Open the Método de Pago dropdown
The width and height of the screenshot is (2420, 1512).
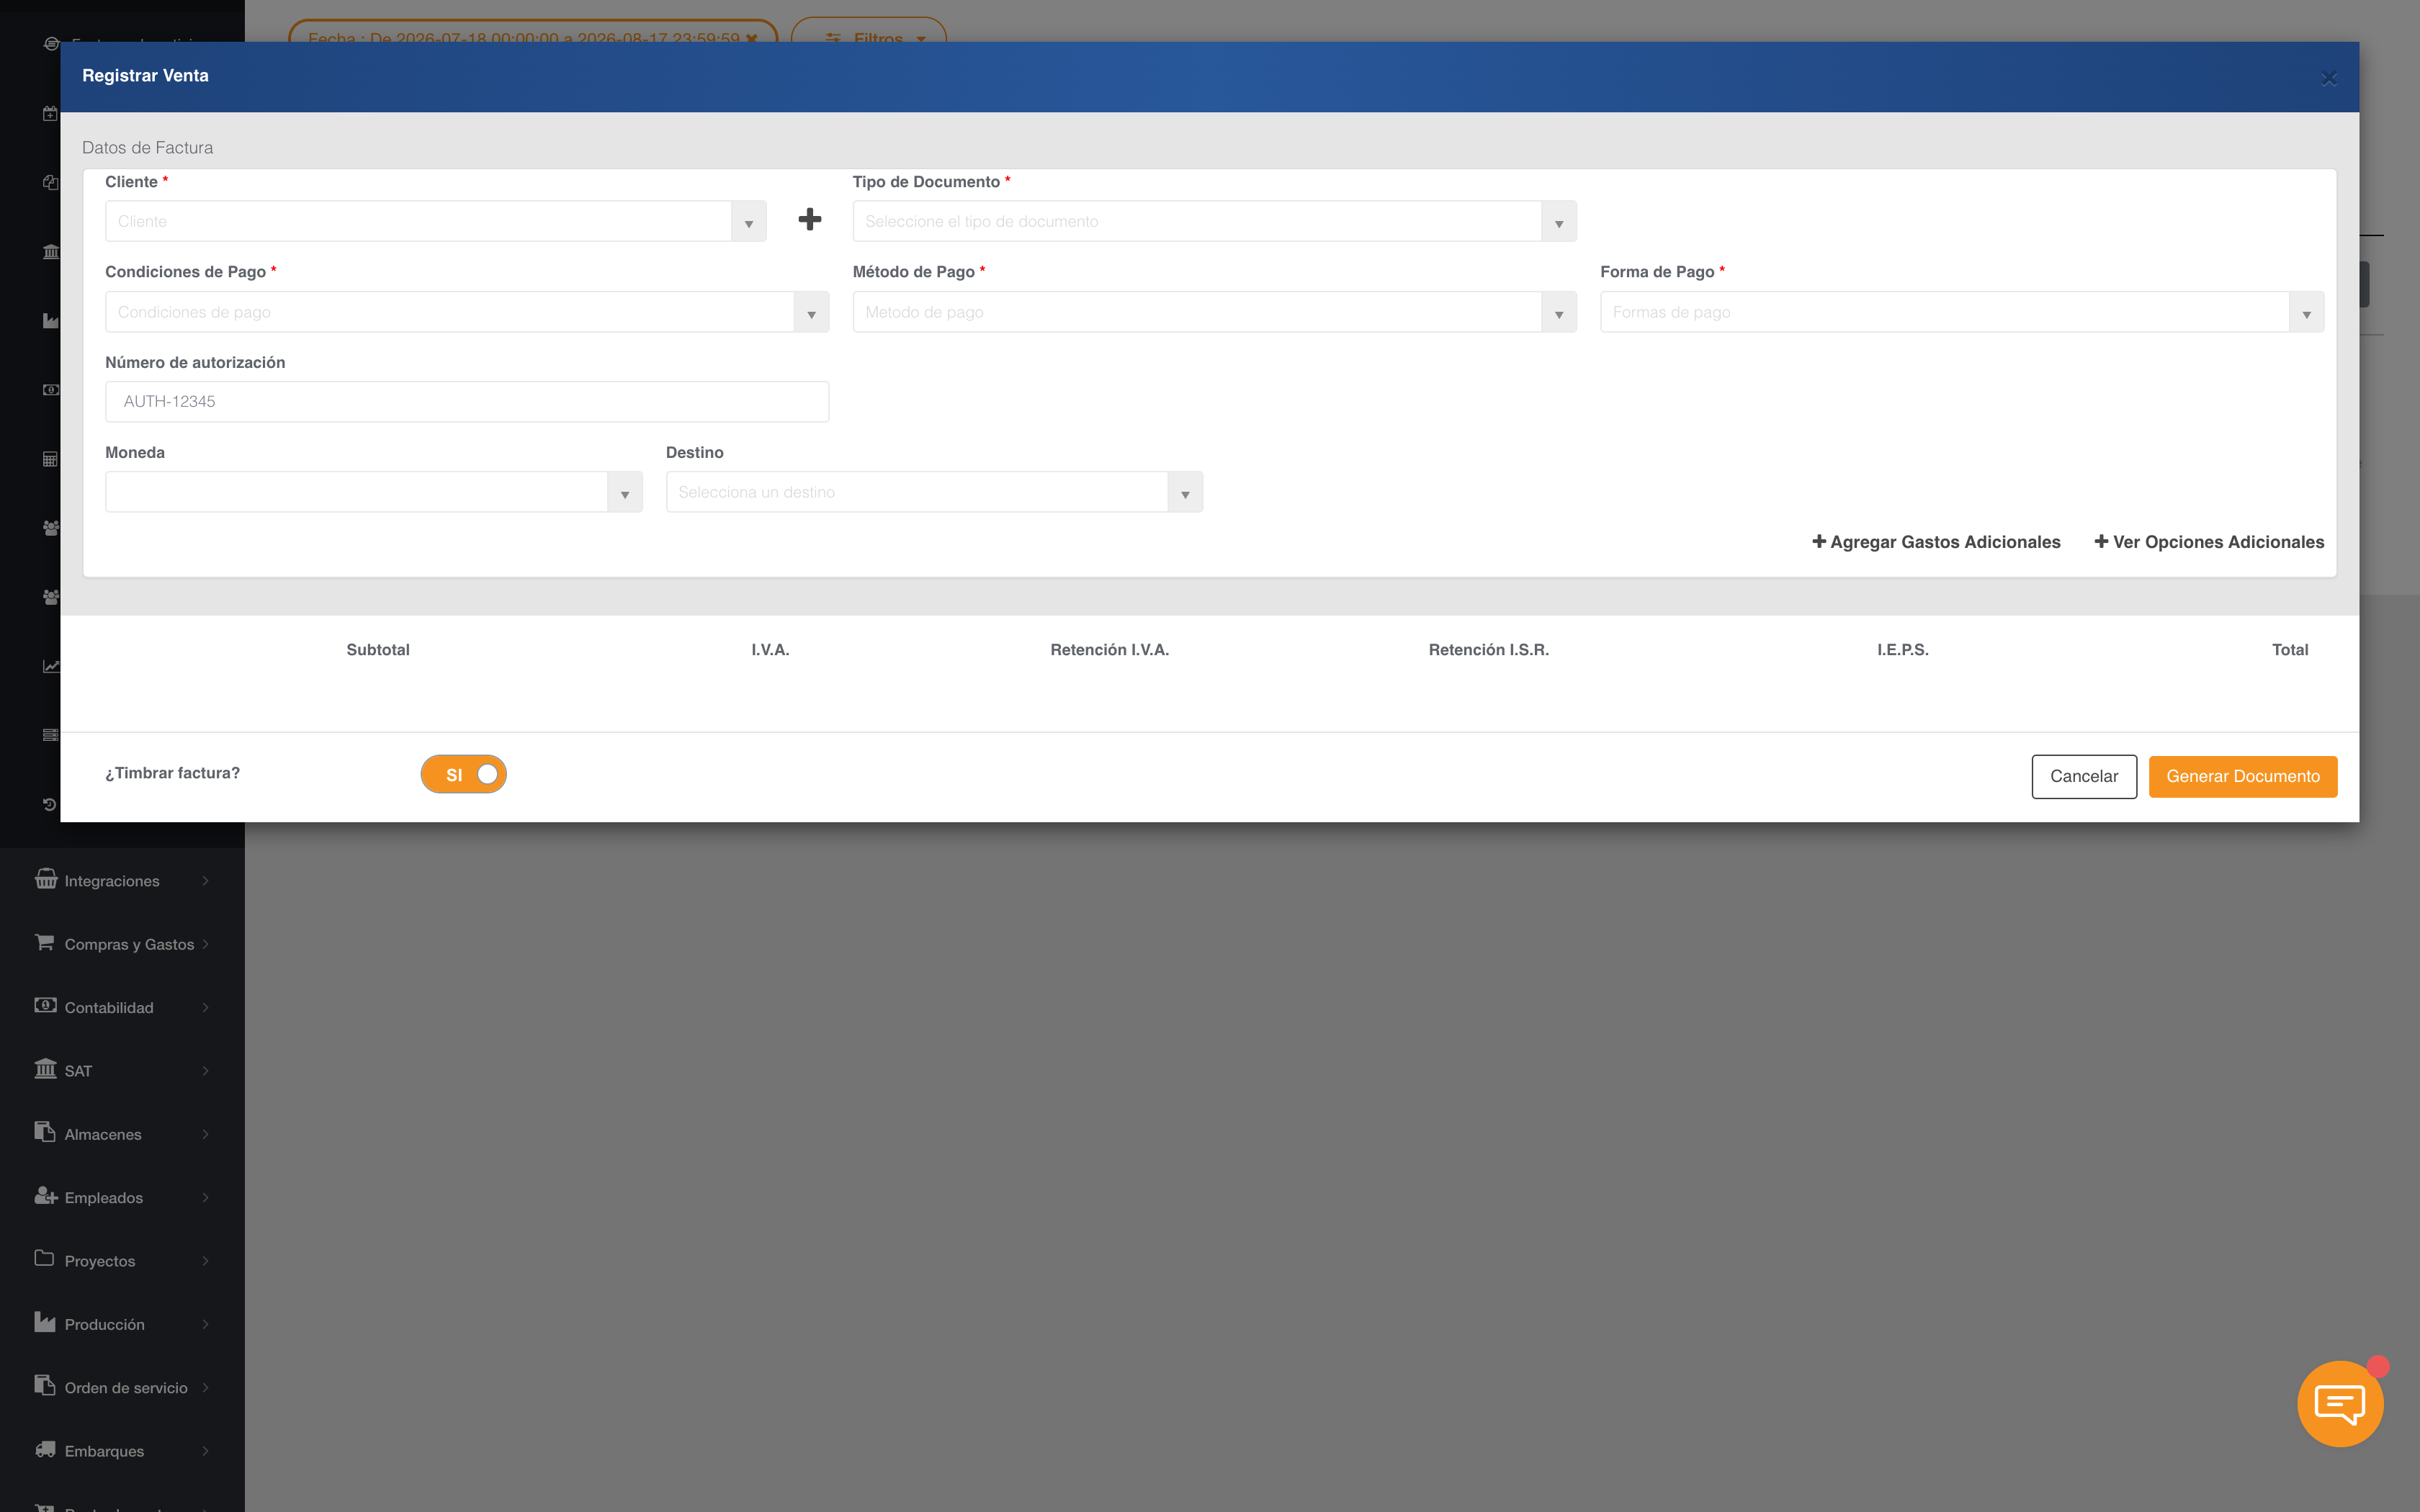[x=1215, y=312]
